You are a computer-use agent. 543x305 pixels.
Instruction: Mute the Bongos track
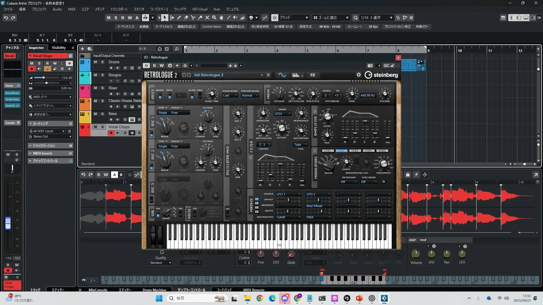[95, 75]
